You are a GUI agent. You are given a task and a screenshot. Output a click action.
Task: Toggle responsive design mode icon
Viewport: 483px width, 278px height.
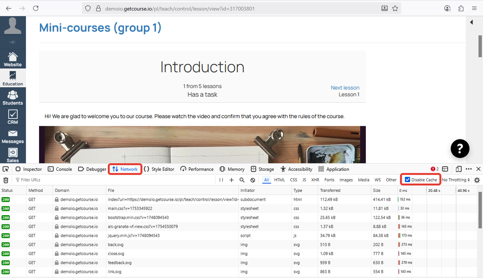point(458,169)
